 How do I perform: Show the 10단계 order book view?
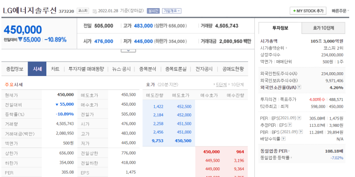237,85
